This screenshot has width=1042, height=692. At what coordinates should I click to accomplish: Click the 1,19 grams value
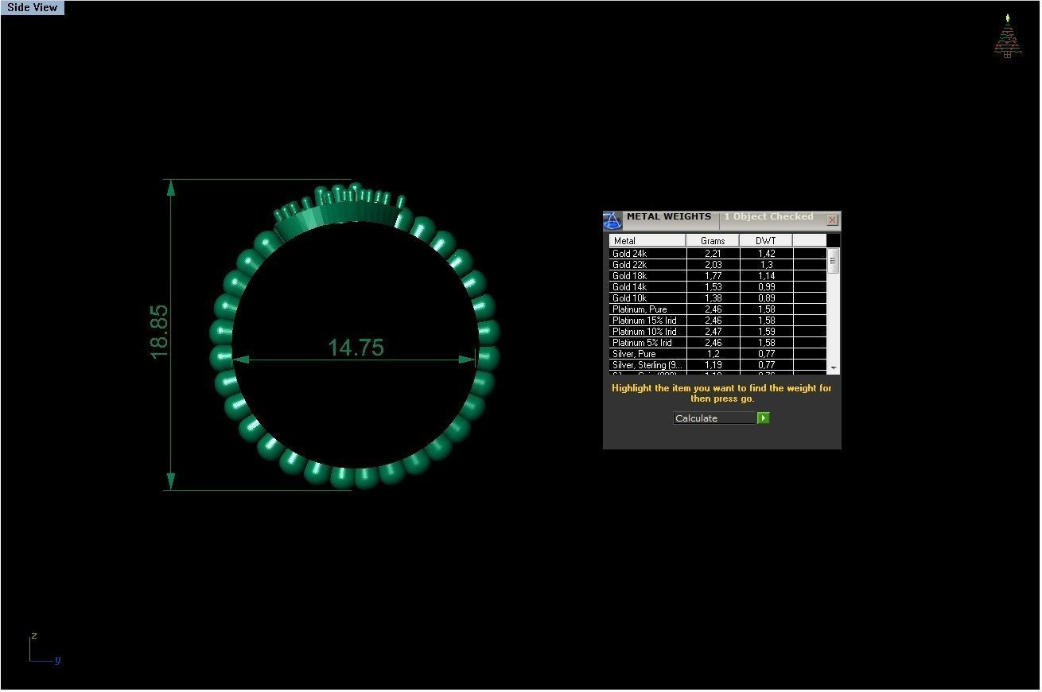[x=713, y=365]
